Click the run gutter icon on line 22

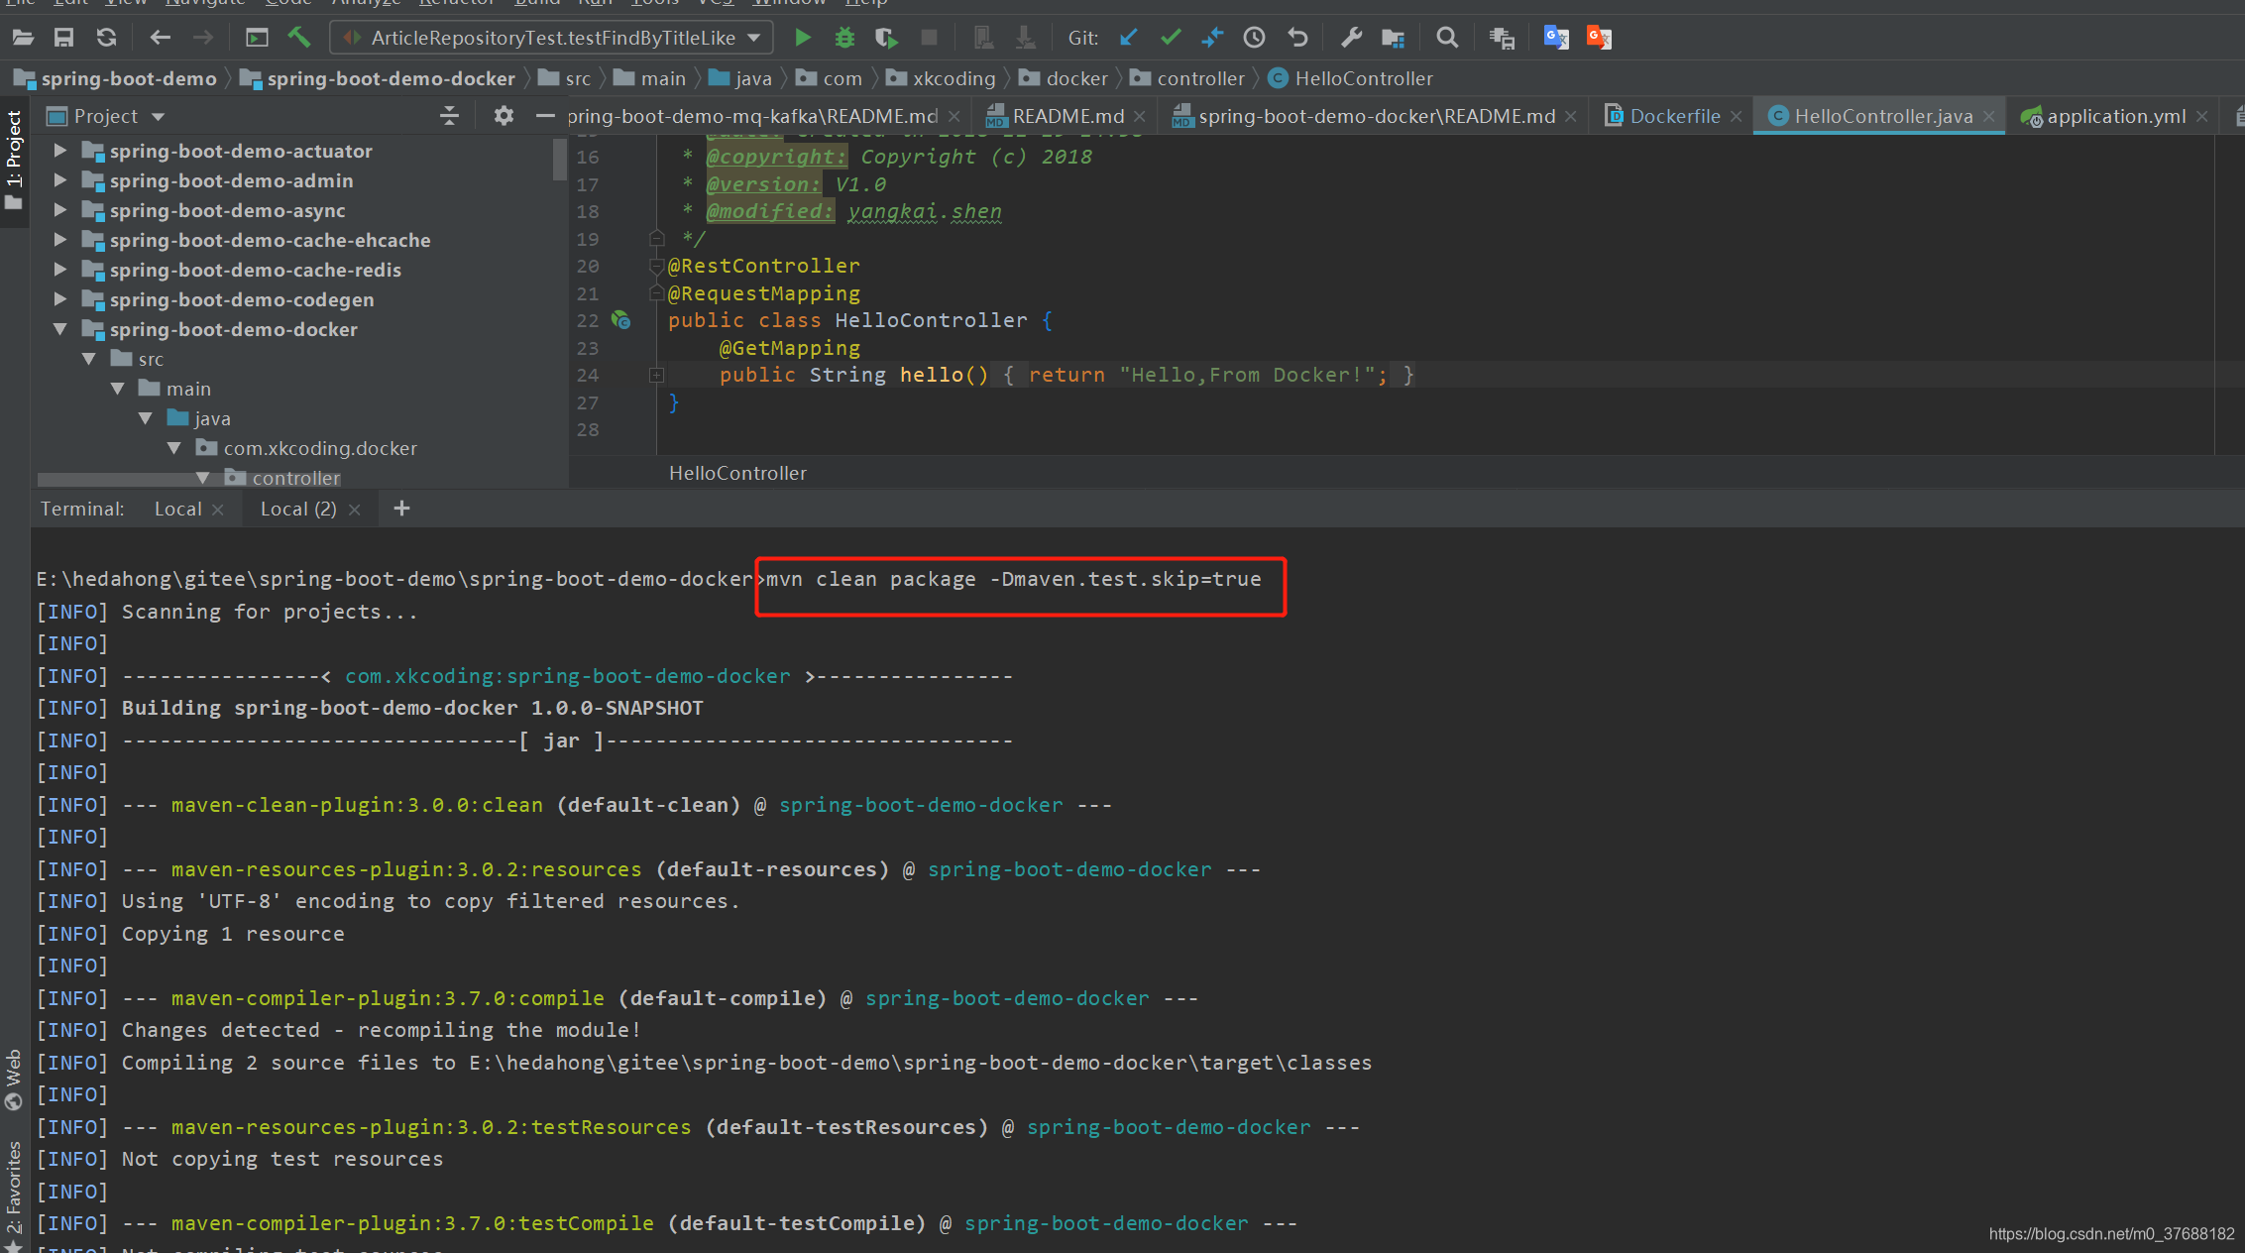[x=621, y=320]
